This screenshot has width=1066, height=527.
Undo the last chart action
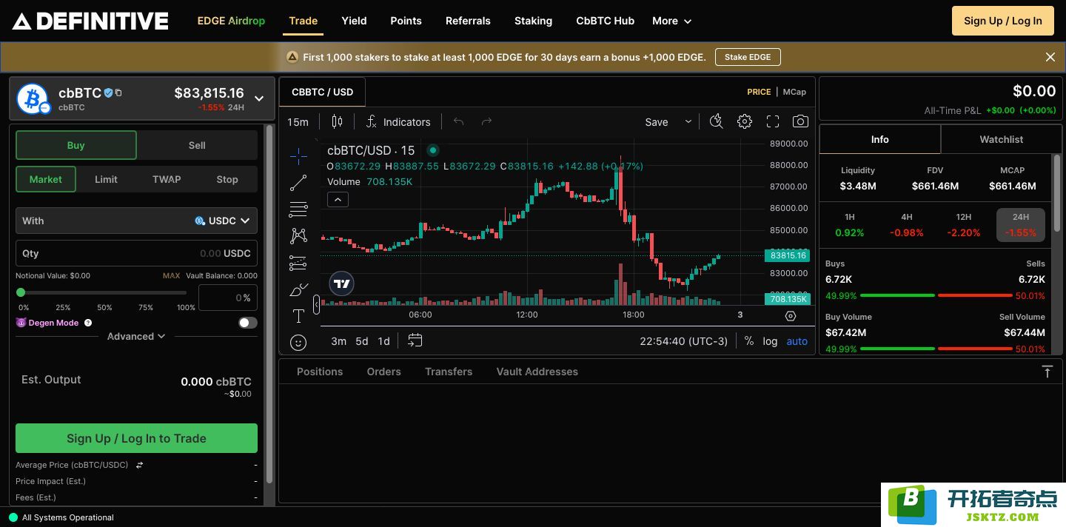click(x=458, y=121)
